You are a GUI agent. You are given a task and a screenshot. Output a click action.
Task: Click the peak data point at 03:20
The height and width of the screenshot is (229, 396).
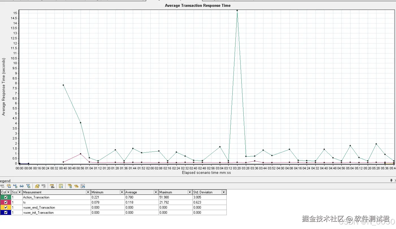coord(237,10)
